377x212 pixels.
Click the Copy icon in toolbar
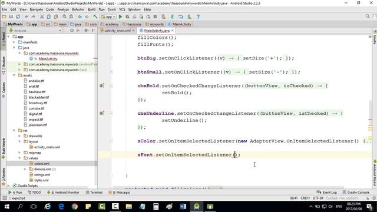point(49,16)
